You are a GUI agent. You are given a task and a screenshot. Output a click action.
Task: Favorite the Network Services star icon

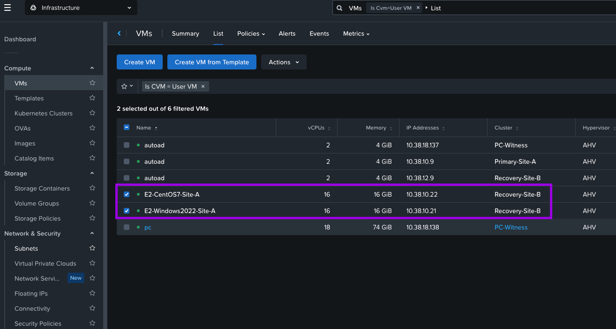click(92, 278)
